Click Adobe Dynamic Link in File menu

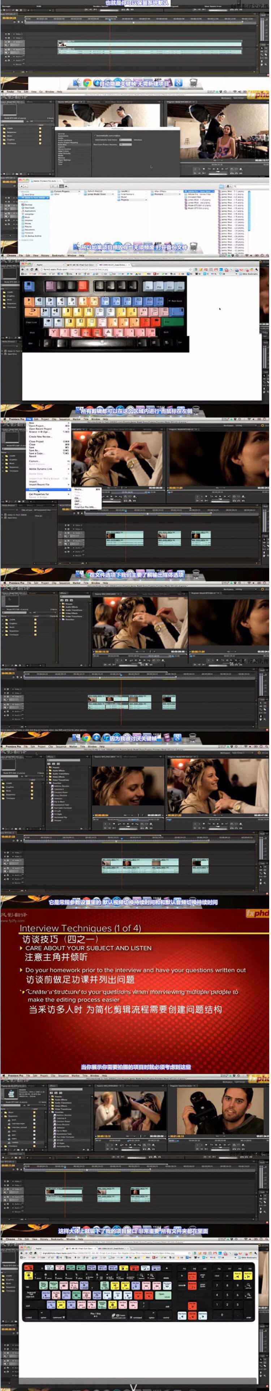40,469
